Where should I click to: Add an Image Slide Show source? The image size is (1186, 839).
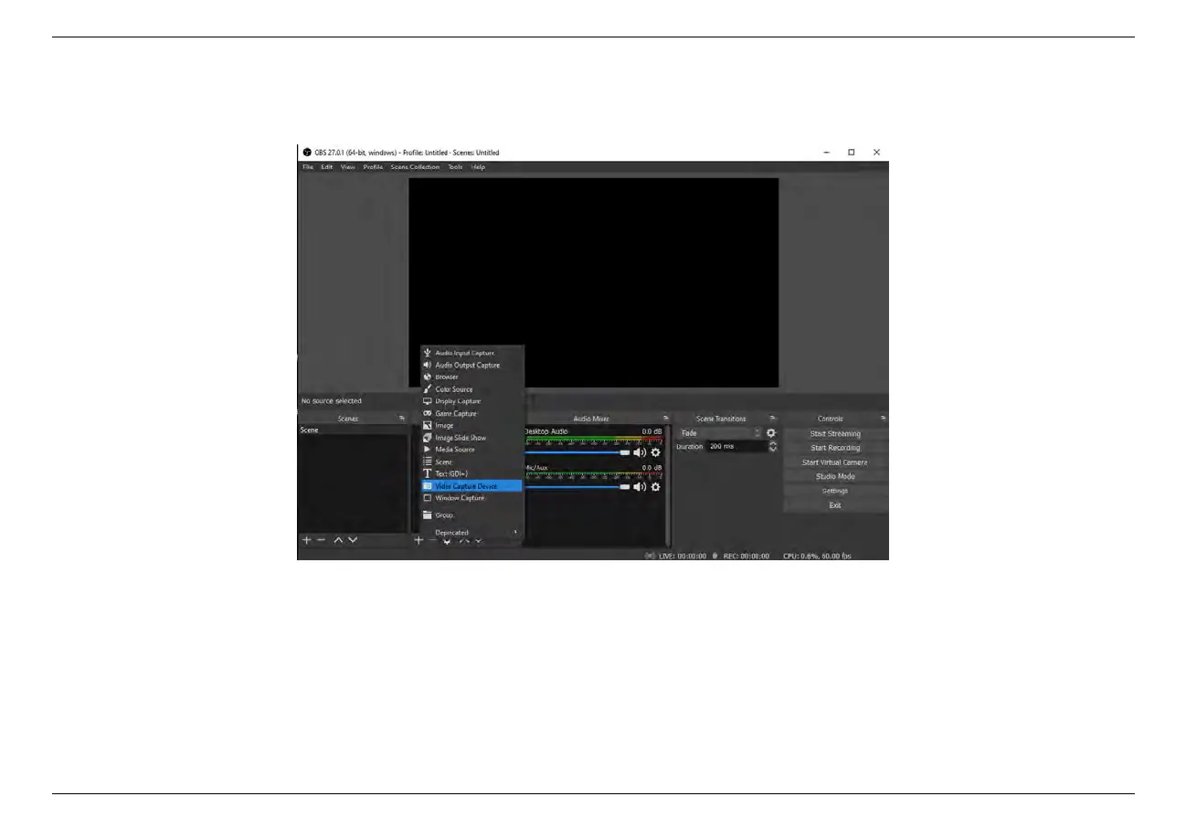[472, 438]
